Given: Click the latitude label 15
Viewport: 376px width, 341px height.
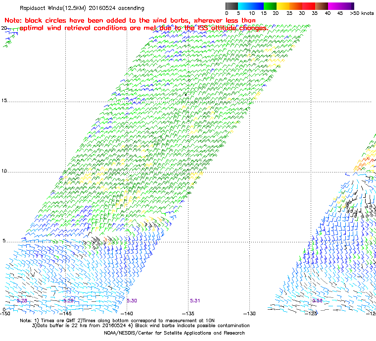Looking at the screenshot, I should tap(4, 101).
